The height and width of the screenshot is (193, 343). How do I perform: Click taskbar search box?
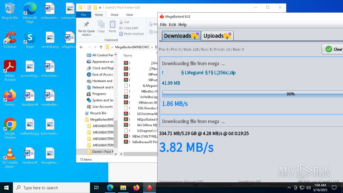(51, 188)
